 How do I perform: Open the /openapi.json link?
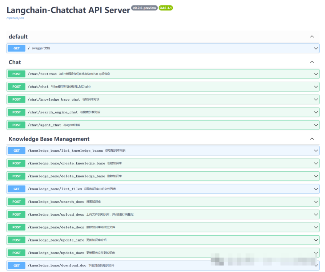click(15, 18)
